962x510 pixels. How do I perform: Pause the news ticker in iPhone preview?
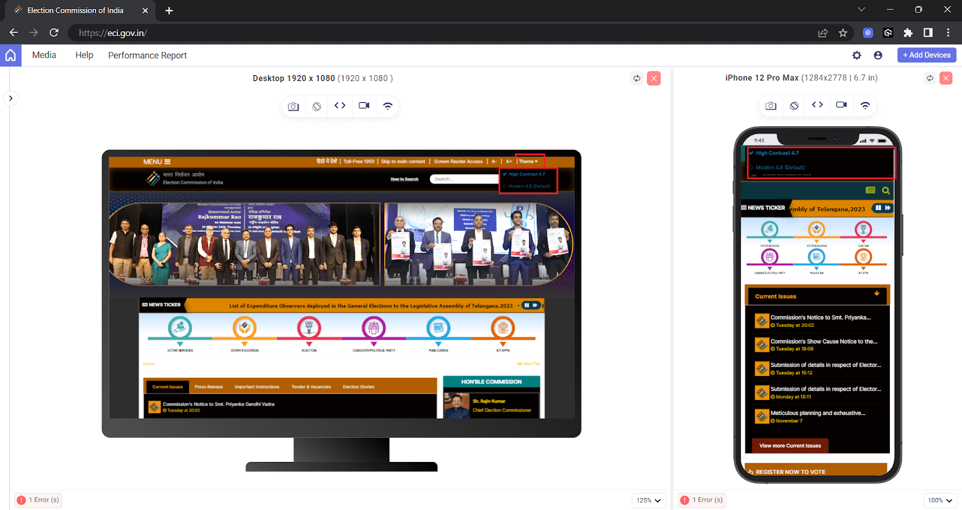(x=878, y=208)
